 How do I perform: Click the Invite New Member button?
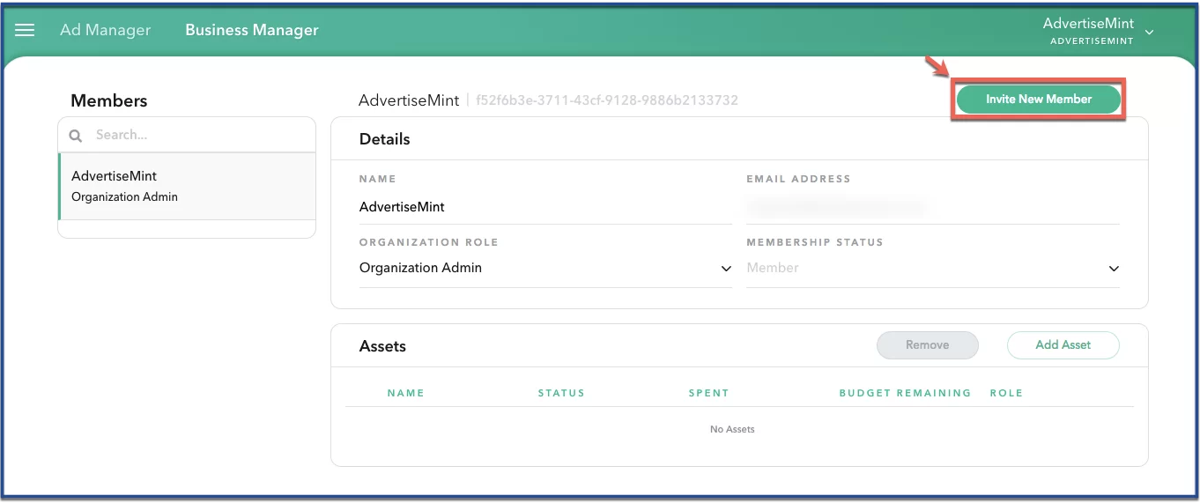[x=1038, y=100]
